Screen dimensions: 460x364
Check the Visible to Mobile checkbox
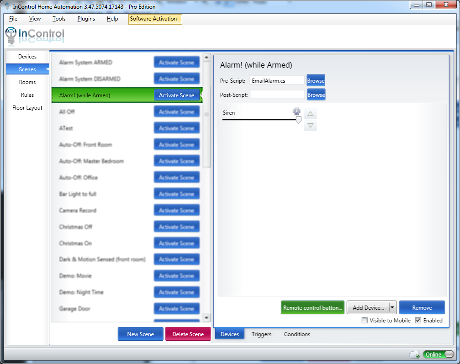[365, 321]
